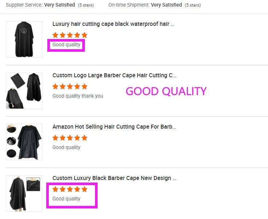Image resolution: width=268 pixels, height=219 pixels.
Task: Click the fifth star of the Amazon Hot Selling cape rating
Action: (84, 138)
